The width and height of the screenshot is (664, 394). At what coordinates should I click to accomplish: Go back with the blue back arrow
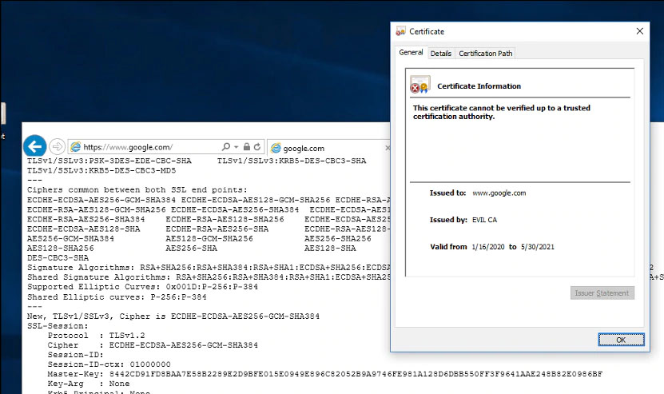(x=34, y=146)
